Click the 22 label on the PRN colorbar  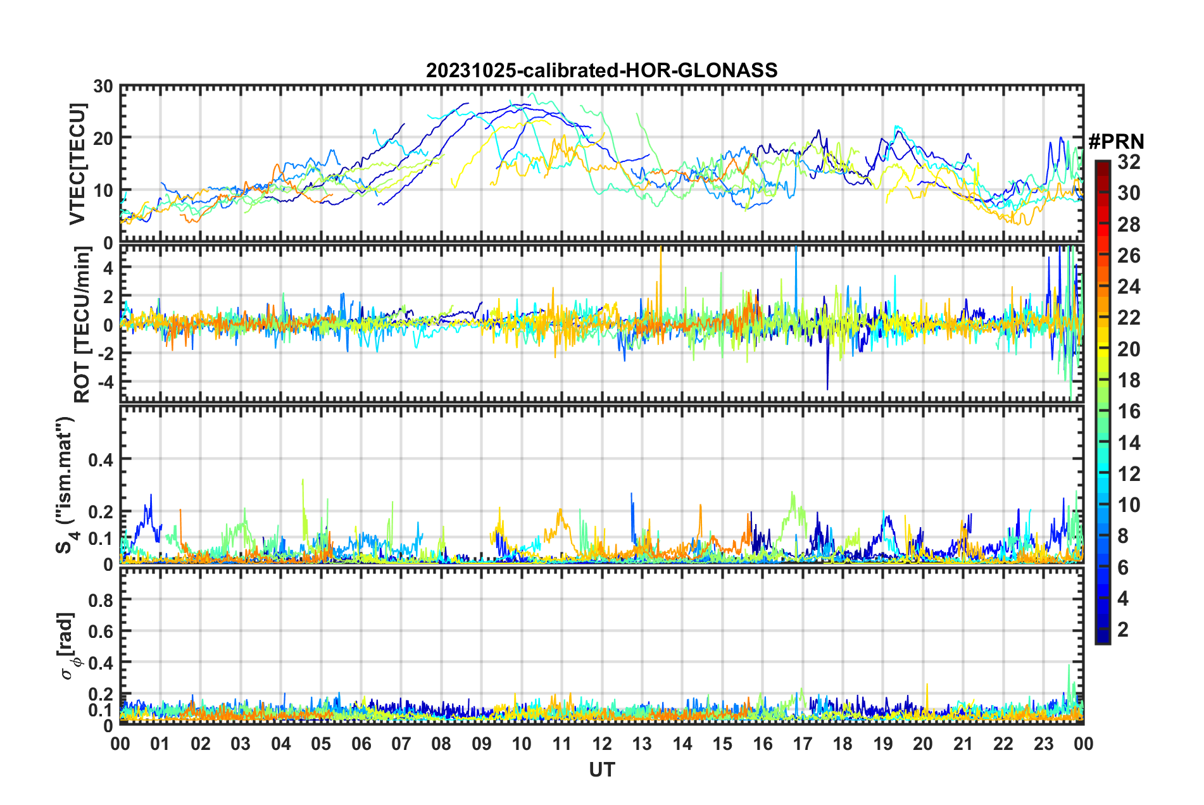point(1129,318)
